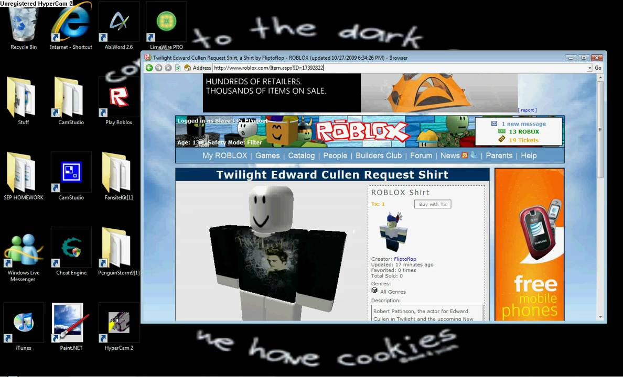Click the Twitter bird icon in navigation

474,155
